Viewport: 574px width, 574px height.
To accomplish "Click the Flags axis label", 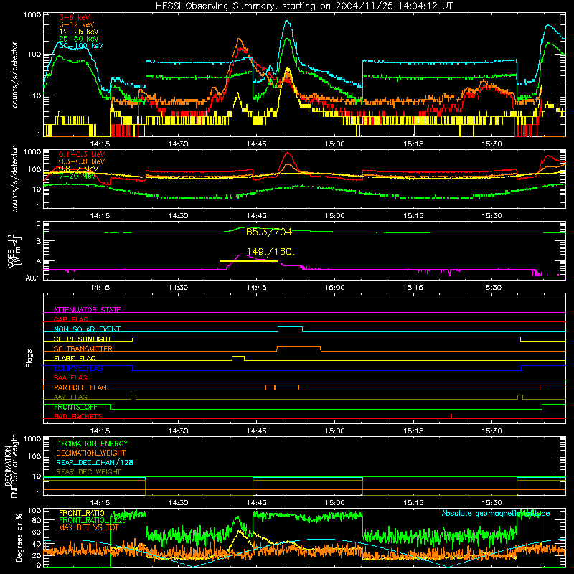I will (29, 358).
